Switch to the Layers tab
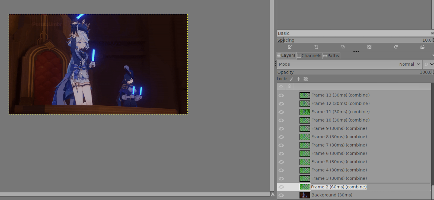Screen dimensions: 434x200 [286, 55]
